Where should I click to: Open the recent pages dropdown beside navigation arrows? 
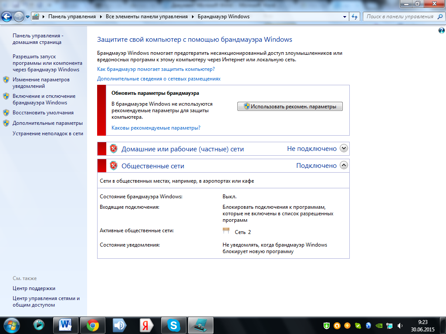pyautogui.click(x=28, y=17)
